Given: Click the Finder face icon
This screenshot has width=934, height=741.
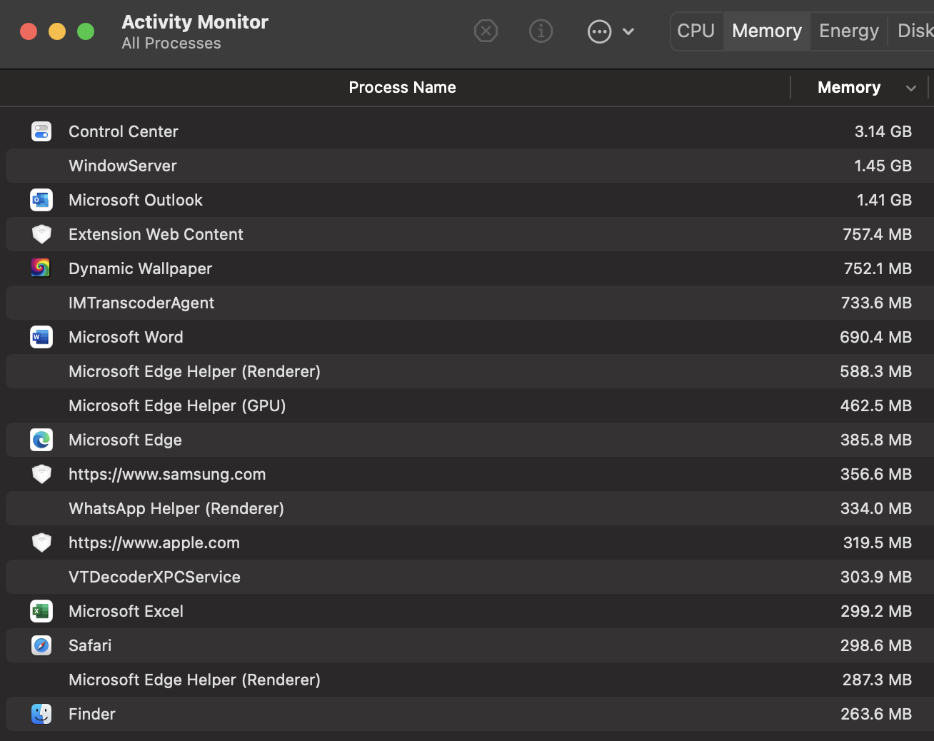Looking at the screenshot, I should [41, 714].
